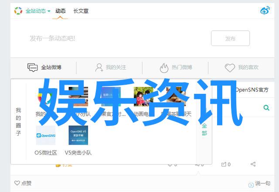Open the children photo circle thumbnail
279x192 pixels.
point(143,96)
